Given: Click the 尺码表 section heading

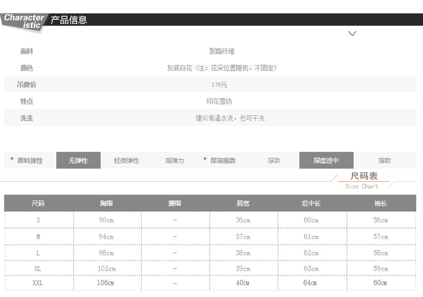Looking at the screenshot, I should click(364, 176).
